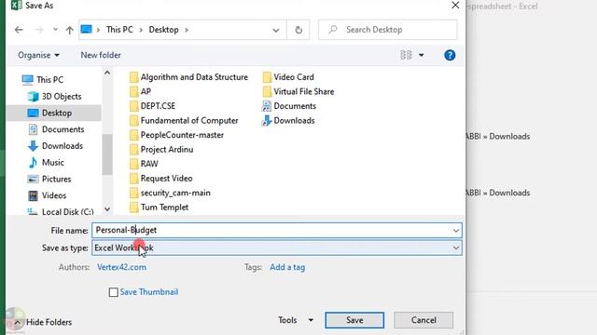The width and height of the screenshot is (597, 335).
Task: Click the Search Desktop field
Action: 388,30
